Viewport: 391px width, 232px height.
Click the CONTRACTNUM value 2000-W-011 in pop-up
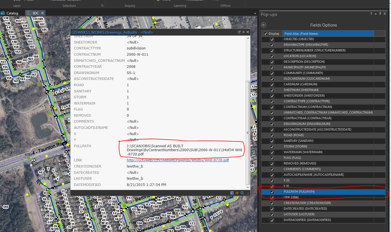coord(138,54)
